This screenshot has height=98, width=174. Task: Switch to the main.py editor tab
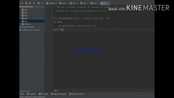(51, 3)
